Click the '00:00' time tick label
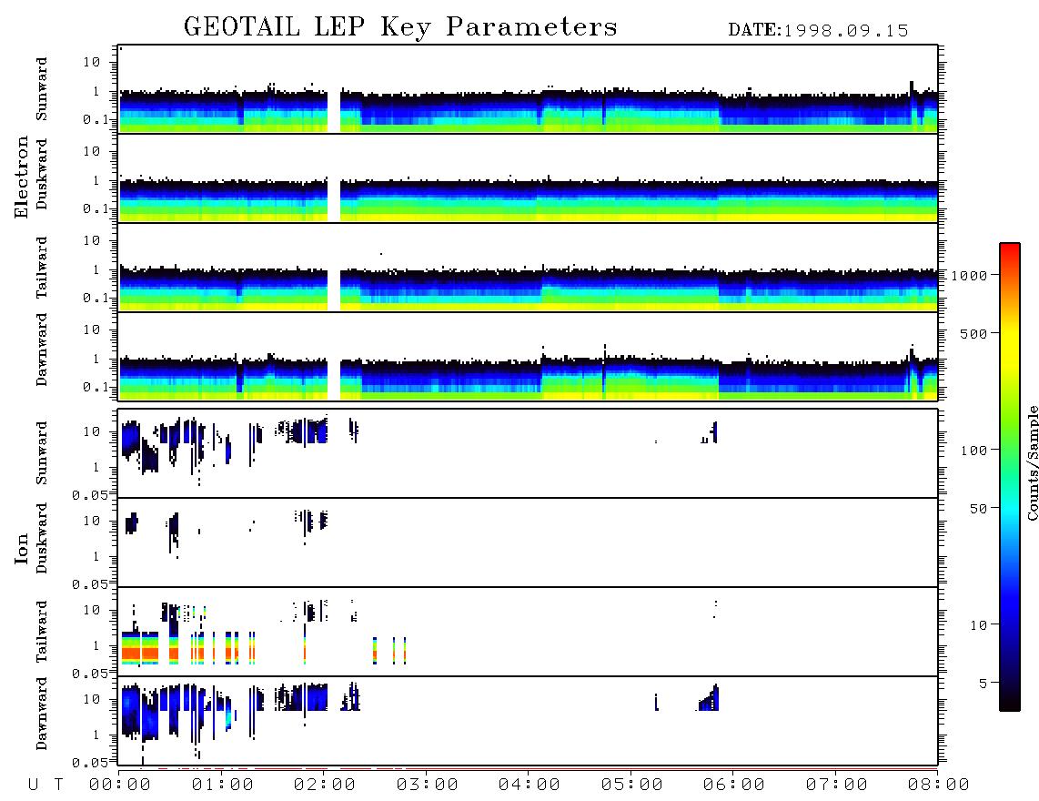This screenshot has height=801, width=1039. (x=120, y=786)
